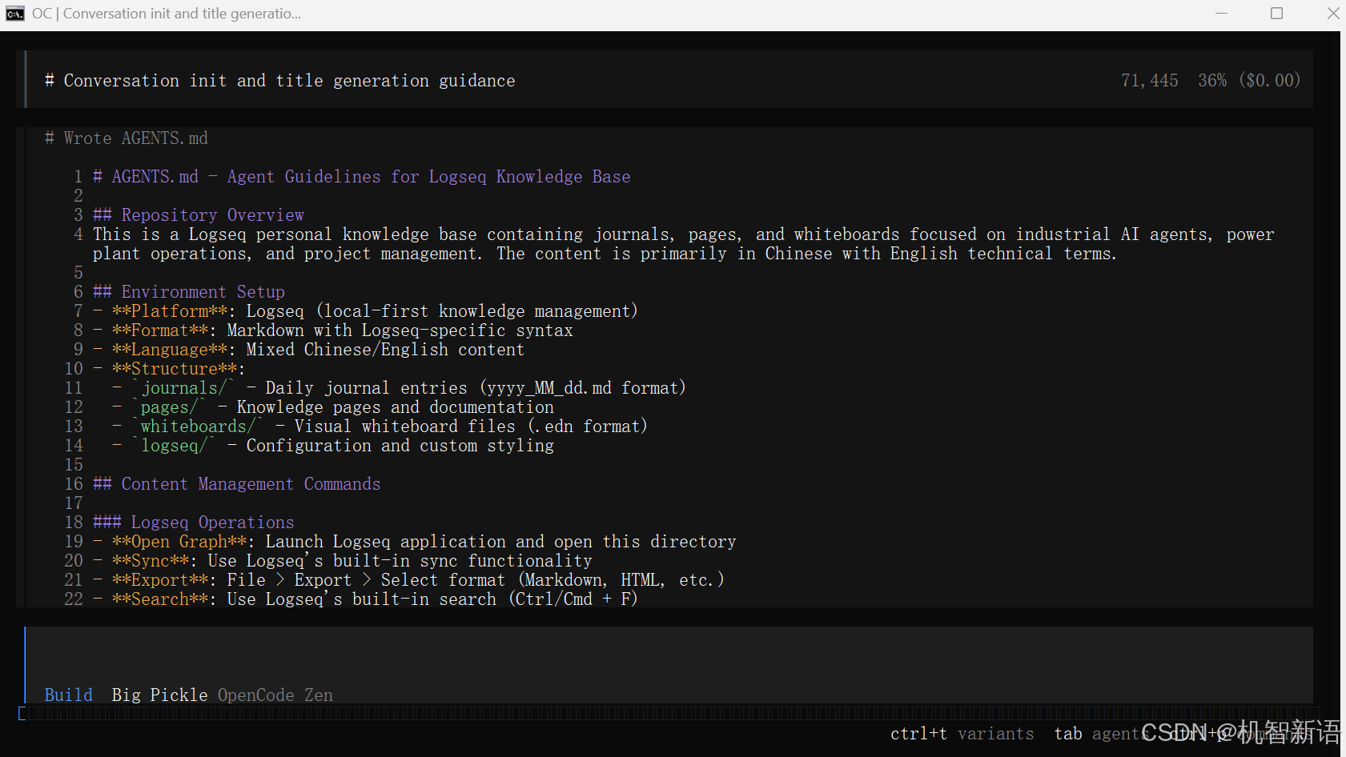1346x757 pixels.
Task: Click the 'AGENTS.md – Agent Guidelines' heading on line 1
Action: pos(362,177)
